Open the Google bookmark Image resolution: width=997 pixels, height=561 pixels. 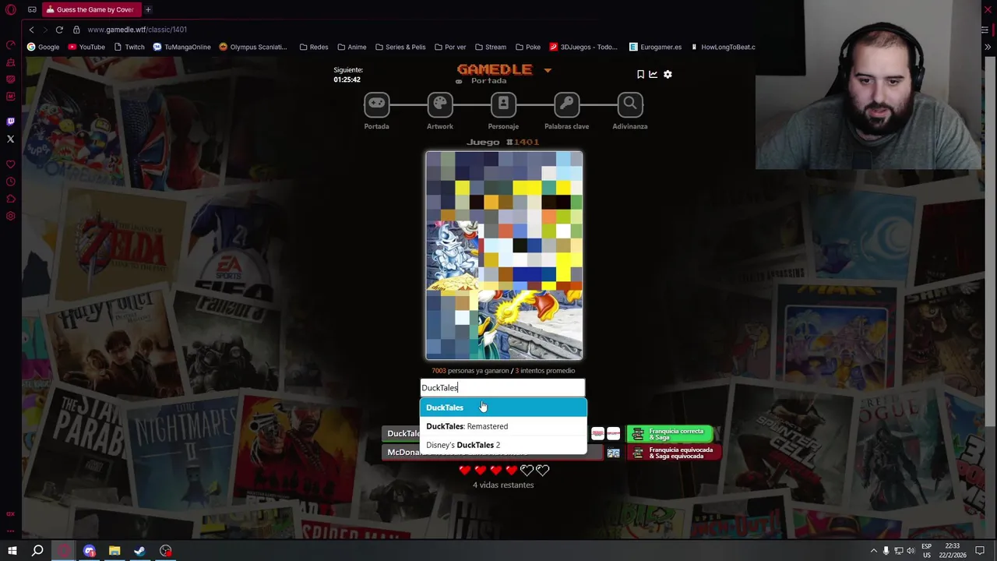tap(43, 47)
